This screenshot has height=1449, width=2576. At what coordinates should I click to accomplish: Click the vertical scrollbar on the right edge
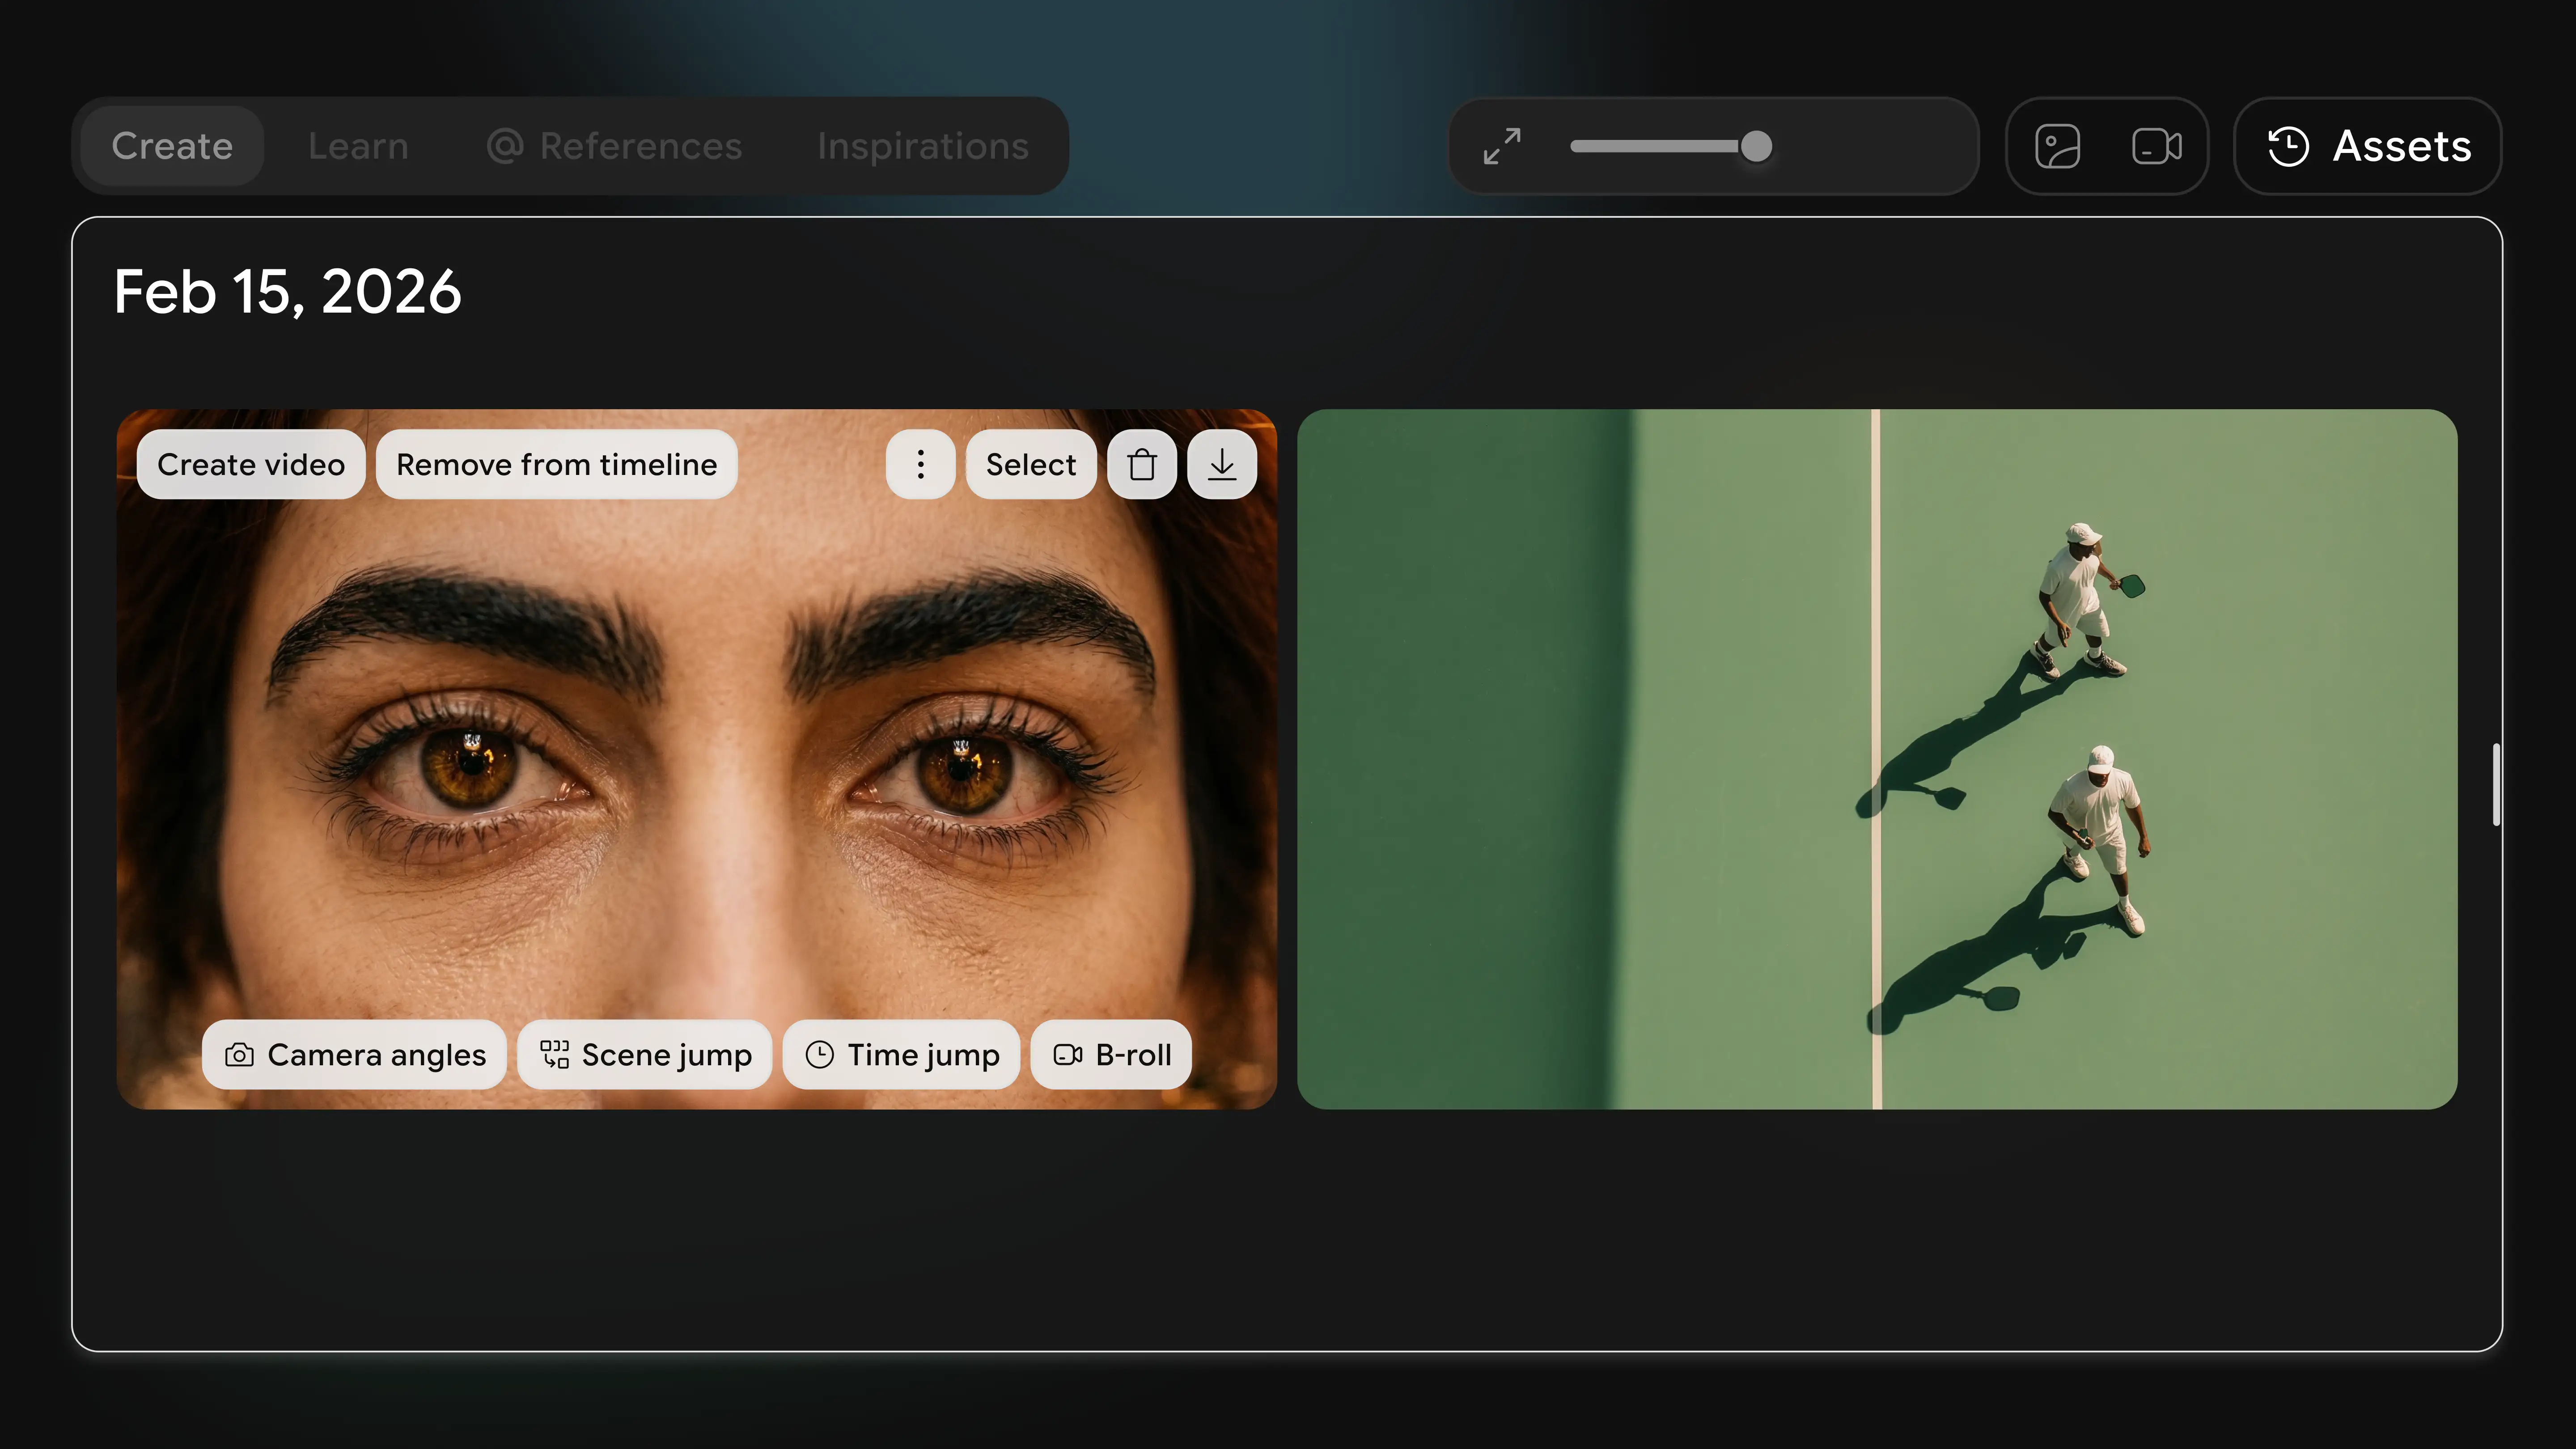(x=2496, y=784)
